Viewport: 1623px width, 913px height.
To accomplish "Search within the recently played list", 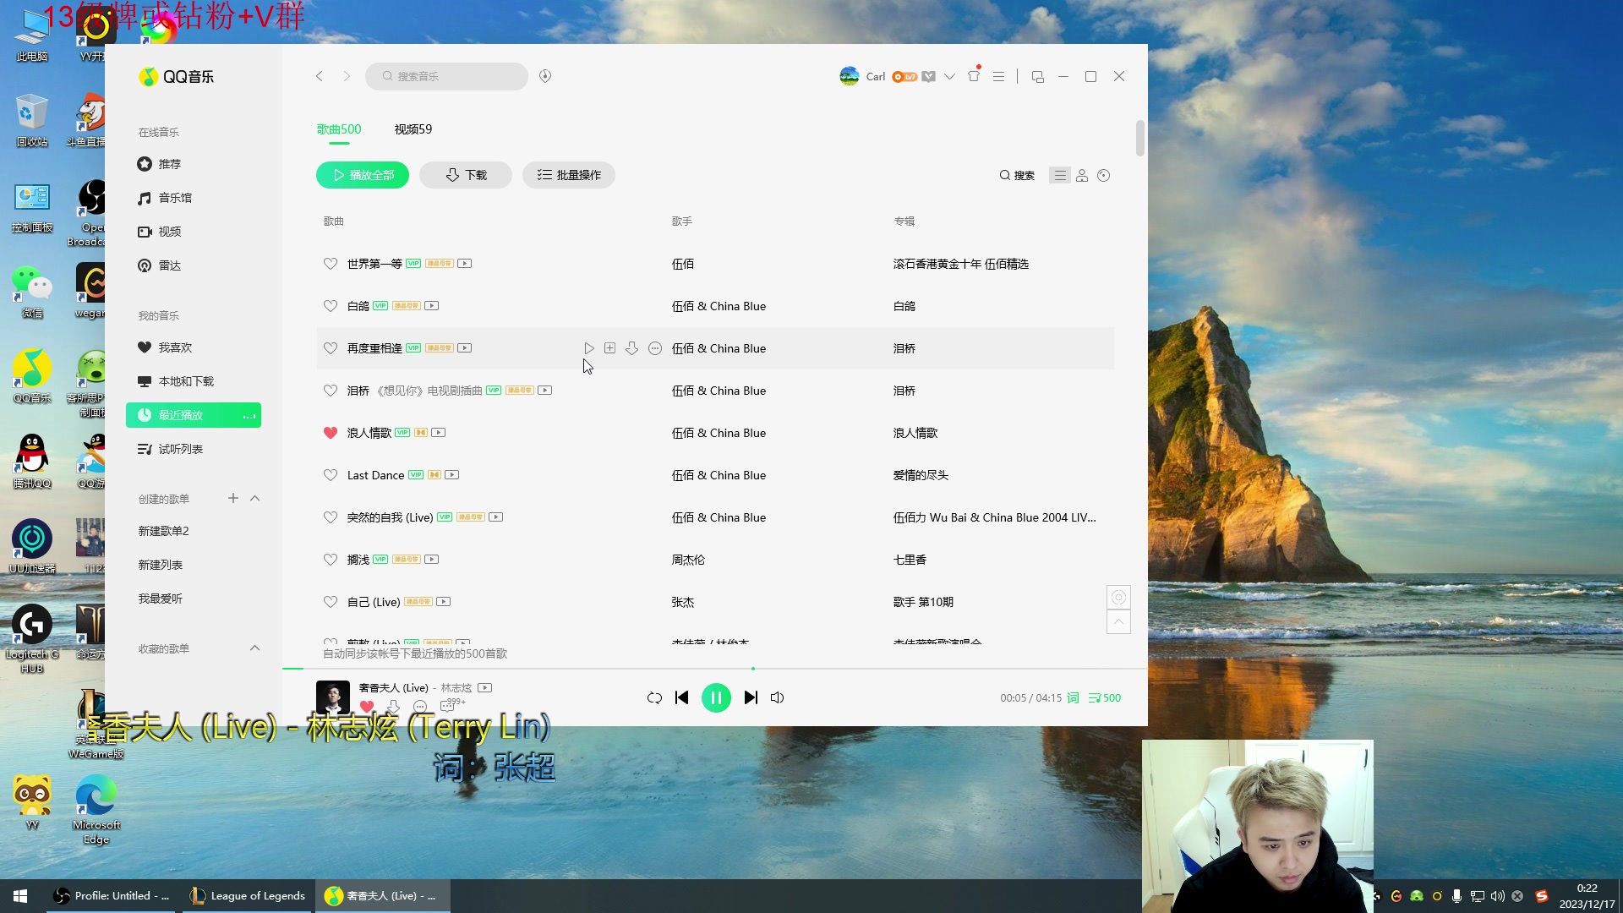I will tap(1017, 175).
